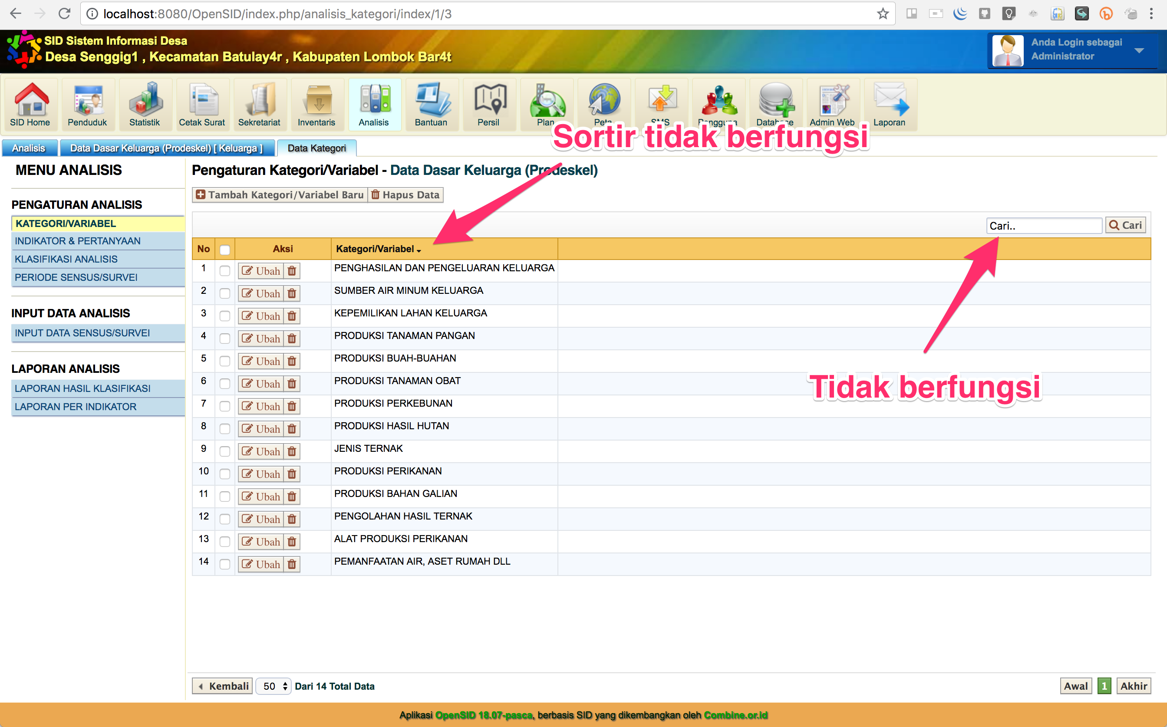
Task: Switch to the Data Kategori tab
Action: [x=317, y=148]
